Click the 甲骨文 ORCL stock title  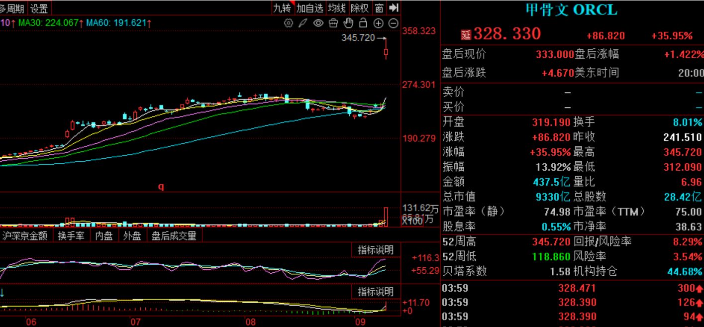(571, 9)
